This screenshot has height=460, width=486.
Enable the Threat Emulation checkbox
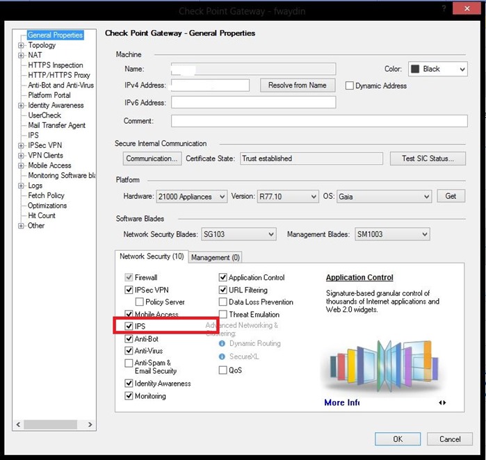point(223,314)
